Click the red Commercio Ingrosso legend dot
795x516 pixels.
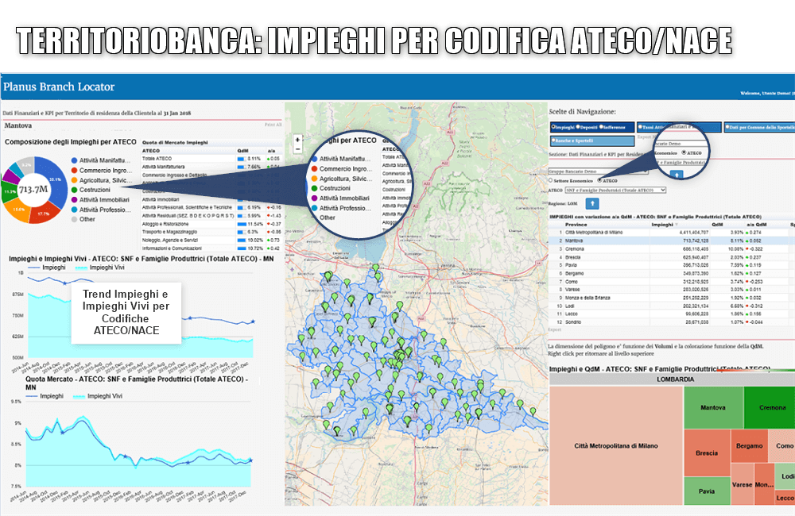[75, 171]
